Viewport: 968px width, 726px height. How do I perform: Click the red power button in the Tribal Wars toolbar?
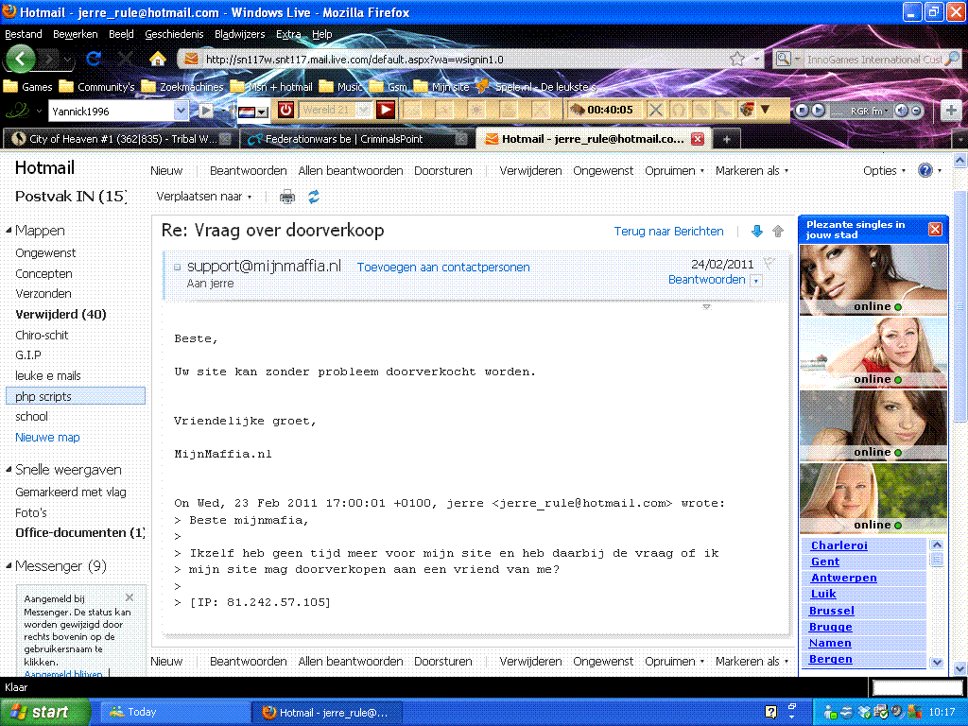285,111
